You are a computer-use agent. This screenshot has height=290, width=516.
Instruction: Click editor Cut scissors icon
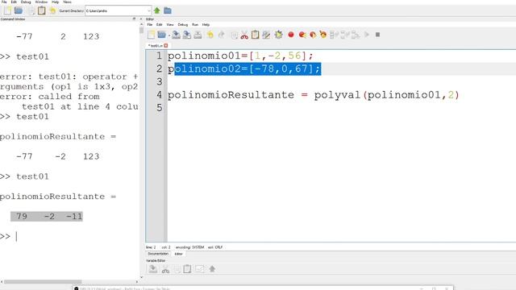click(x=244, y=35)
